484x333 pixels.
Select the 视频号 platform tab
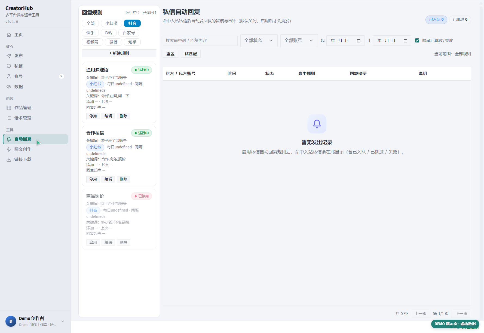pyautogui.click(x=92, y=42)
